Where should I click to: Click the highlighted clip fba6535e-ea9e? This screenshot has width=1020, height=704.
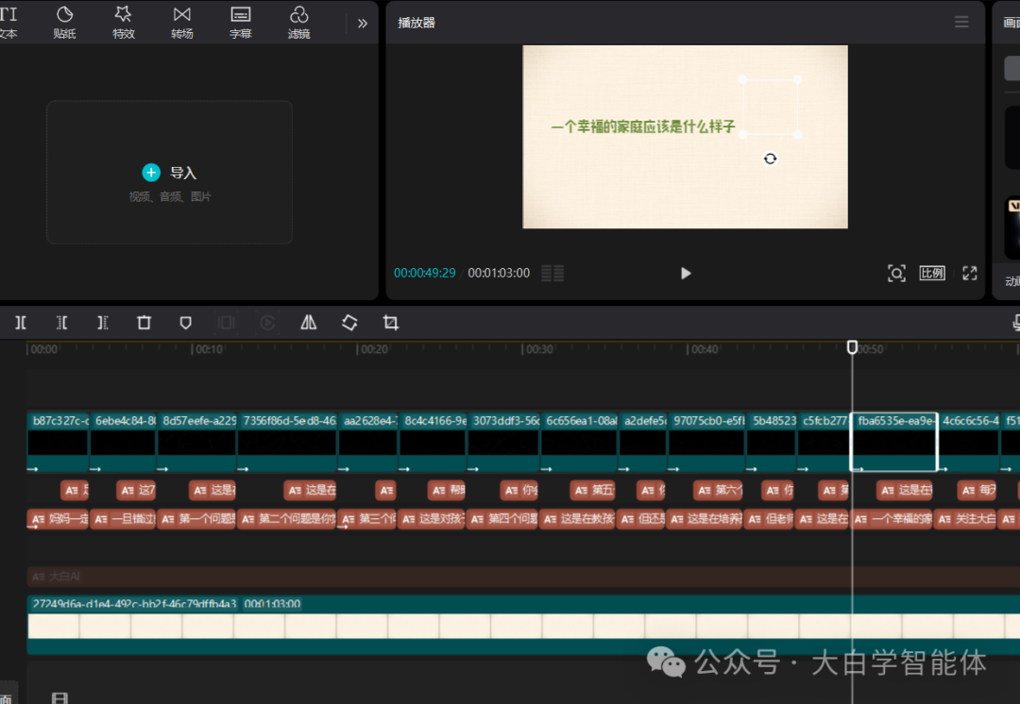[x=893, y=442]
